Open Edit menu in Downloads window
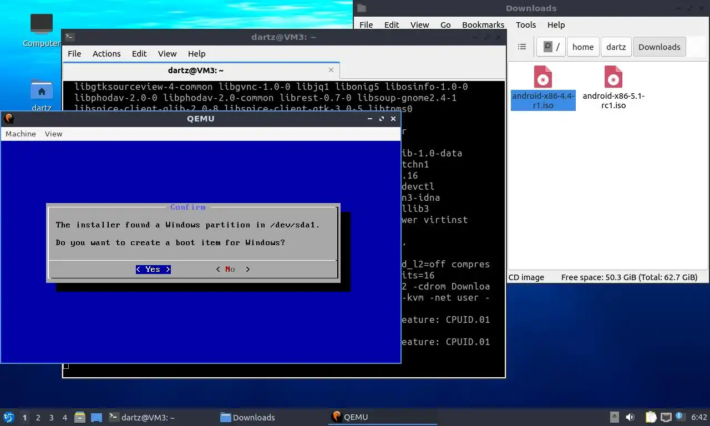This screenshot has height=426, width=710. (392, 25)
